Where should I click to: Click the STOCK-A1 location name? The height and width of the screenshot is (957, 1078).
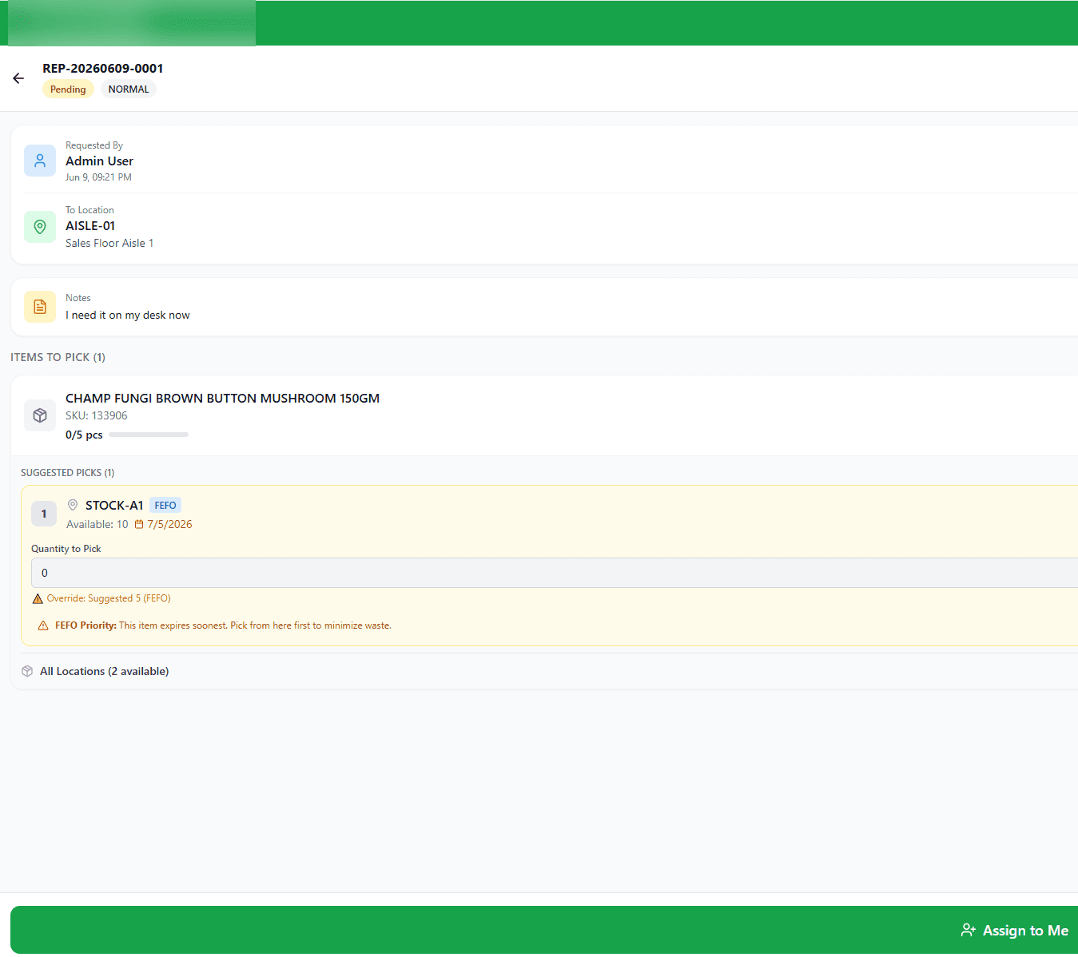point(114,506)
